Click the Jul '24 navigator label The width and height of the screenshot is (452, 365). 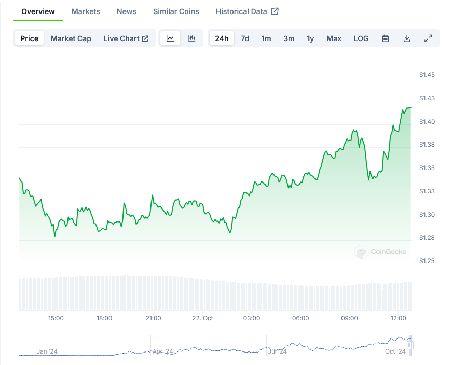tap(278, 351)
